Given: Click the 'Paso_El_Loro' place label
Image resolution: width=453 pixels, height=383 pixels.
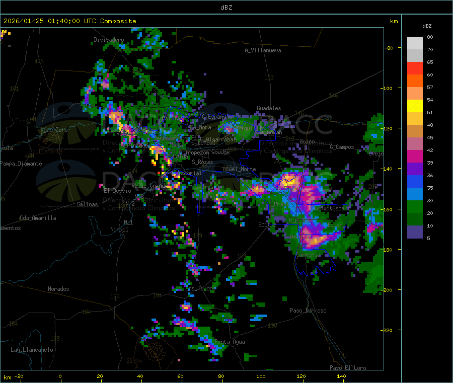Looking at the screenshot, I should pyautogui.click(x=348, y=368).
